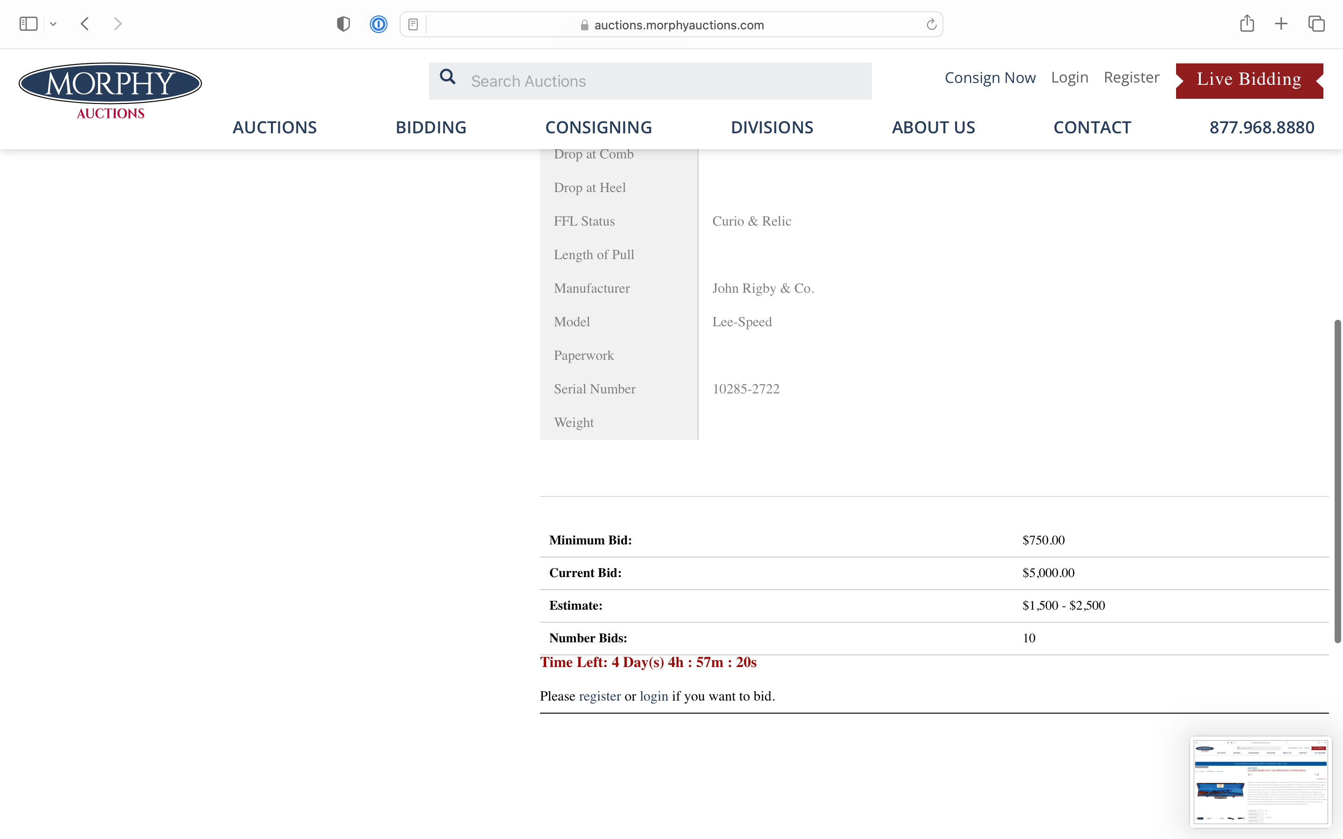This screenshot has width=1343, height=839.
Task: Focus the Search Auctions field
Action: 650,81
